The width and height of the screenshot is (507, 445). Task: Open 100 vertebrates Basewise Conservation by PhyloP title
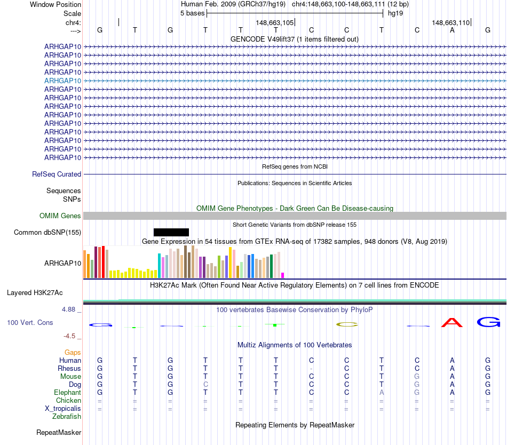[x=295, y=309]
